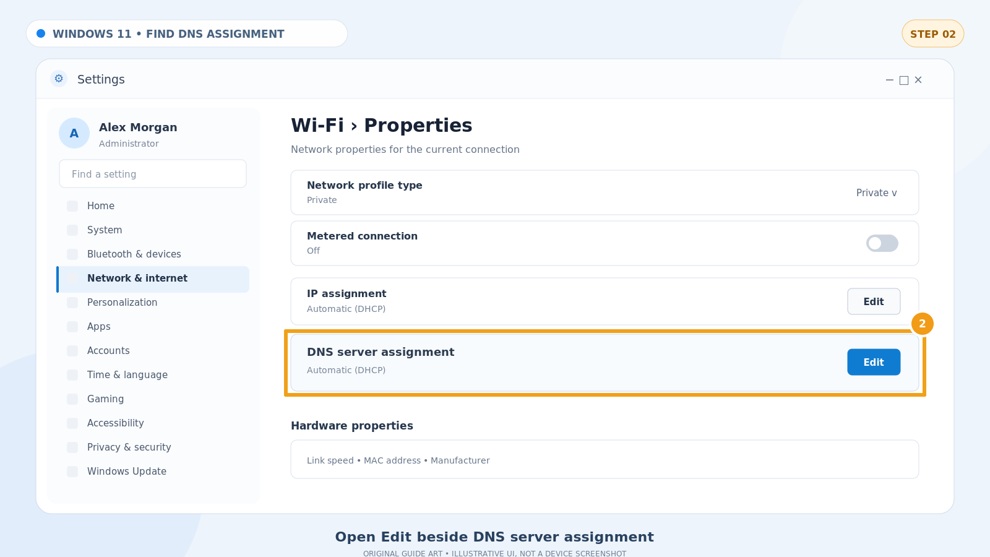
Task: Click the icon beside Apps
Action: (72, 327)
